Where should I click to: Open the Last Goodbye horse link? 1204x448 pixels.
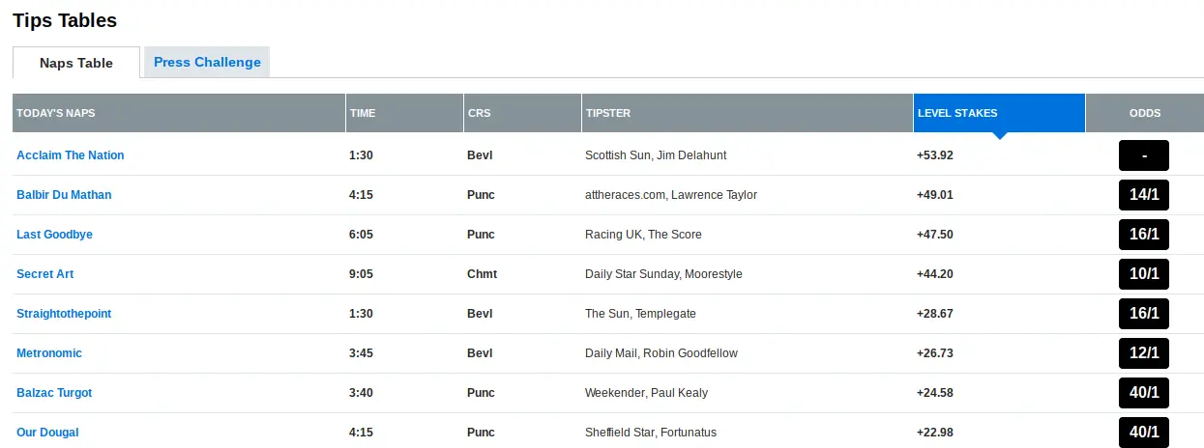(x=55, y=235)
